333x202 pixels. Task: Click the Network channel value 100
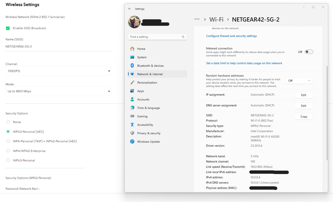253,161
